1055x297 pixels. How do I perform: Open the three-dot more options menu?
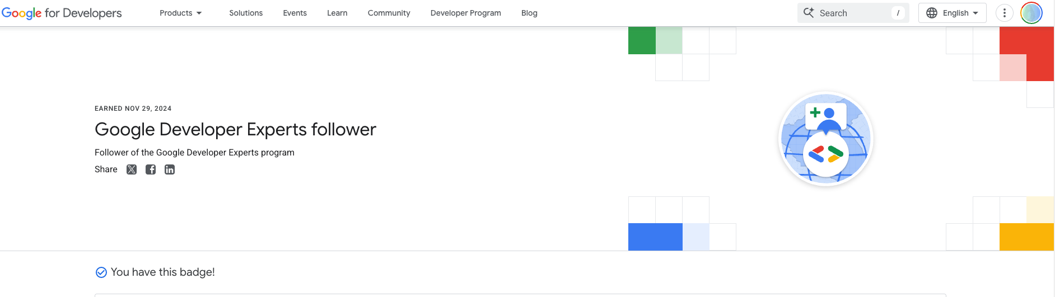1005,13
